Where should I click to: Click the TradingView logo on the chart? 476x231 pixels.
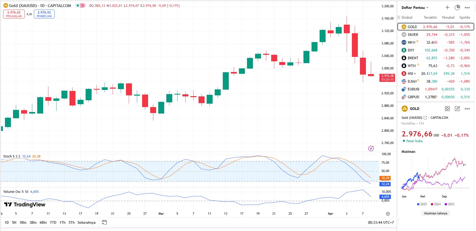tap(25, 204)
